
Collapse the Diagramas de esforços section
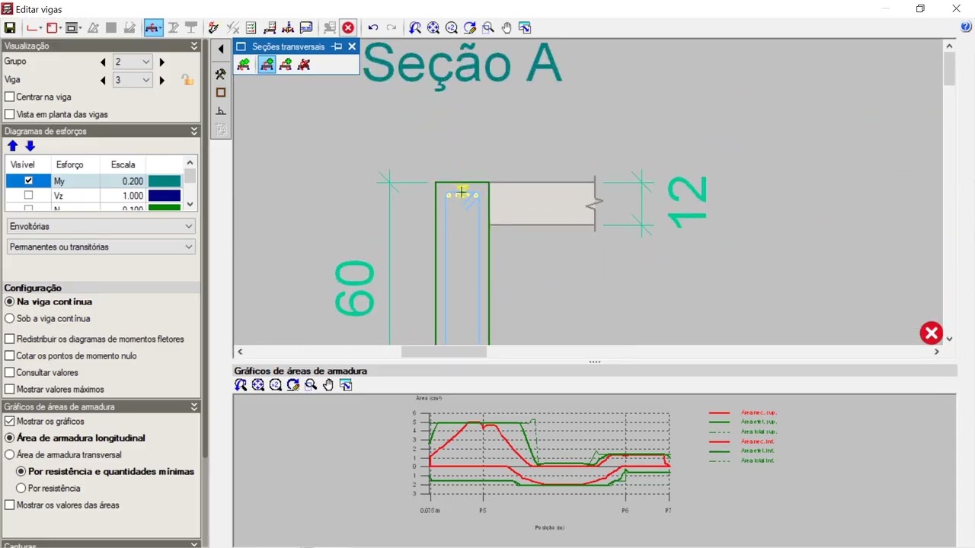(194, 131)
